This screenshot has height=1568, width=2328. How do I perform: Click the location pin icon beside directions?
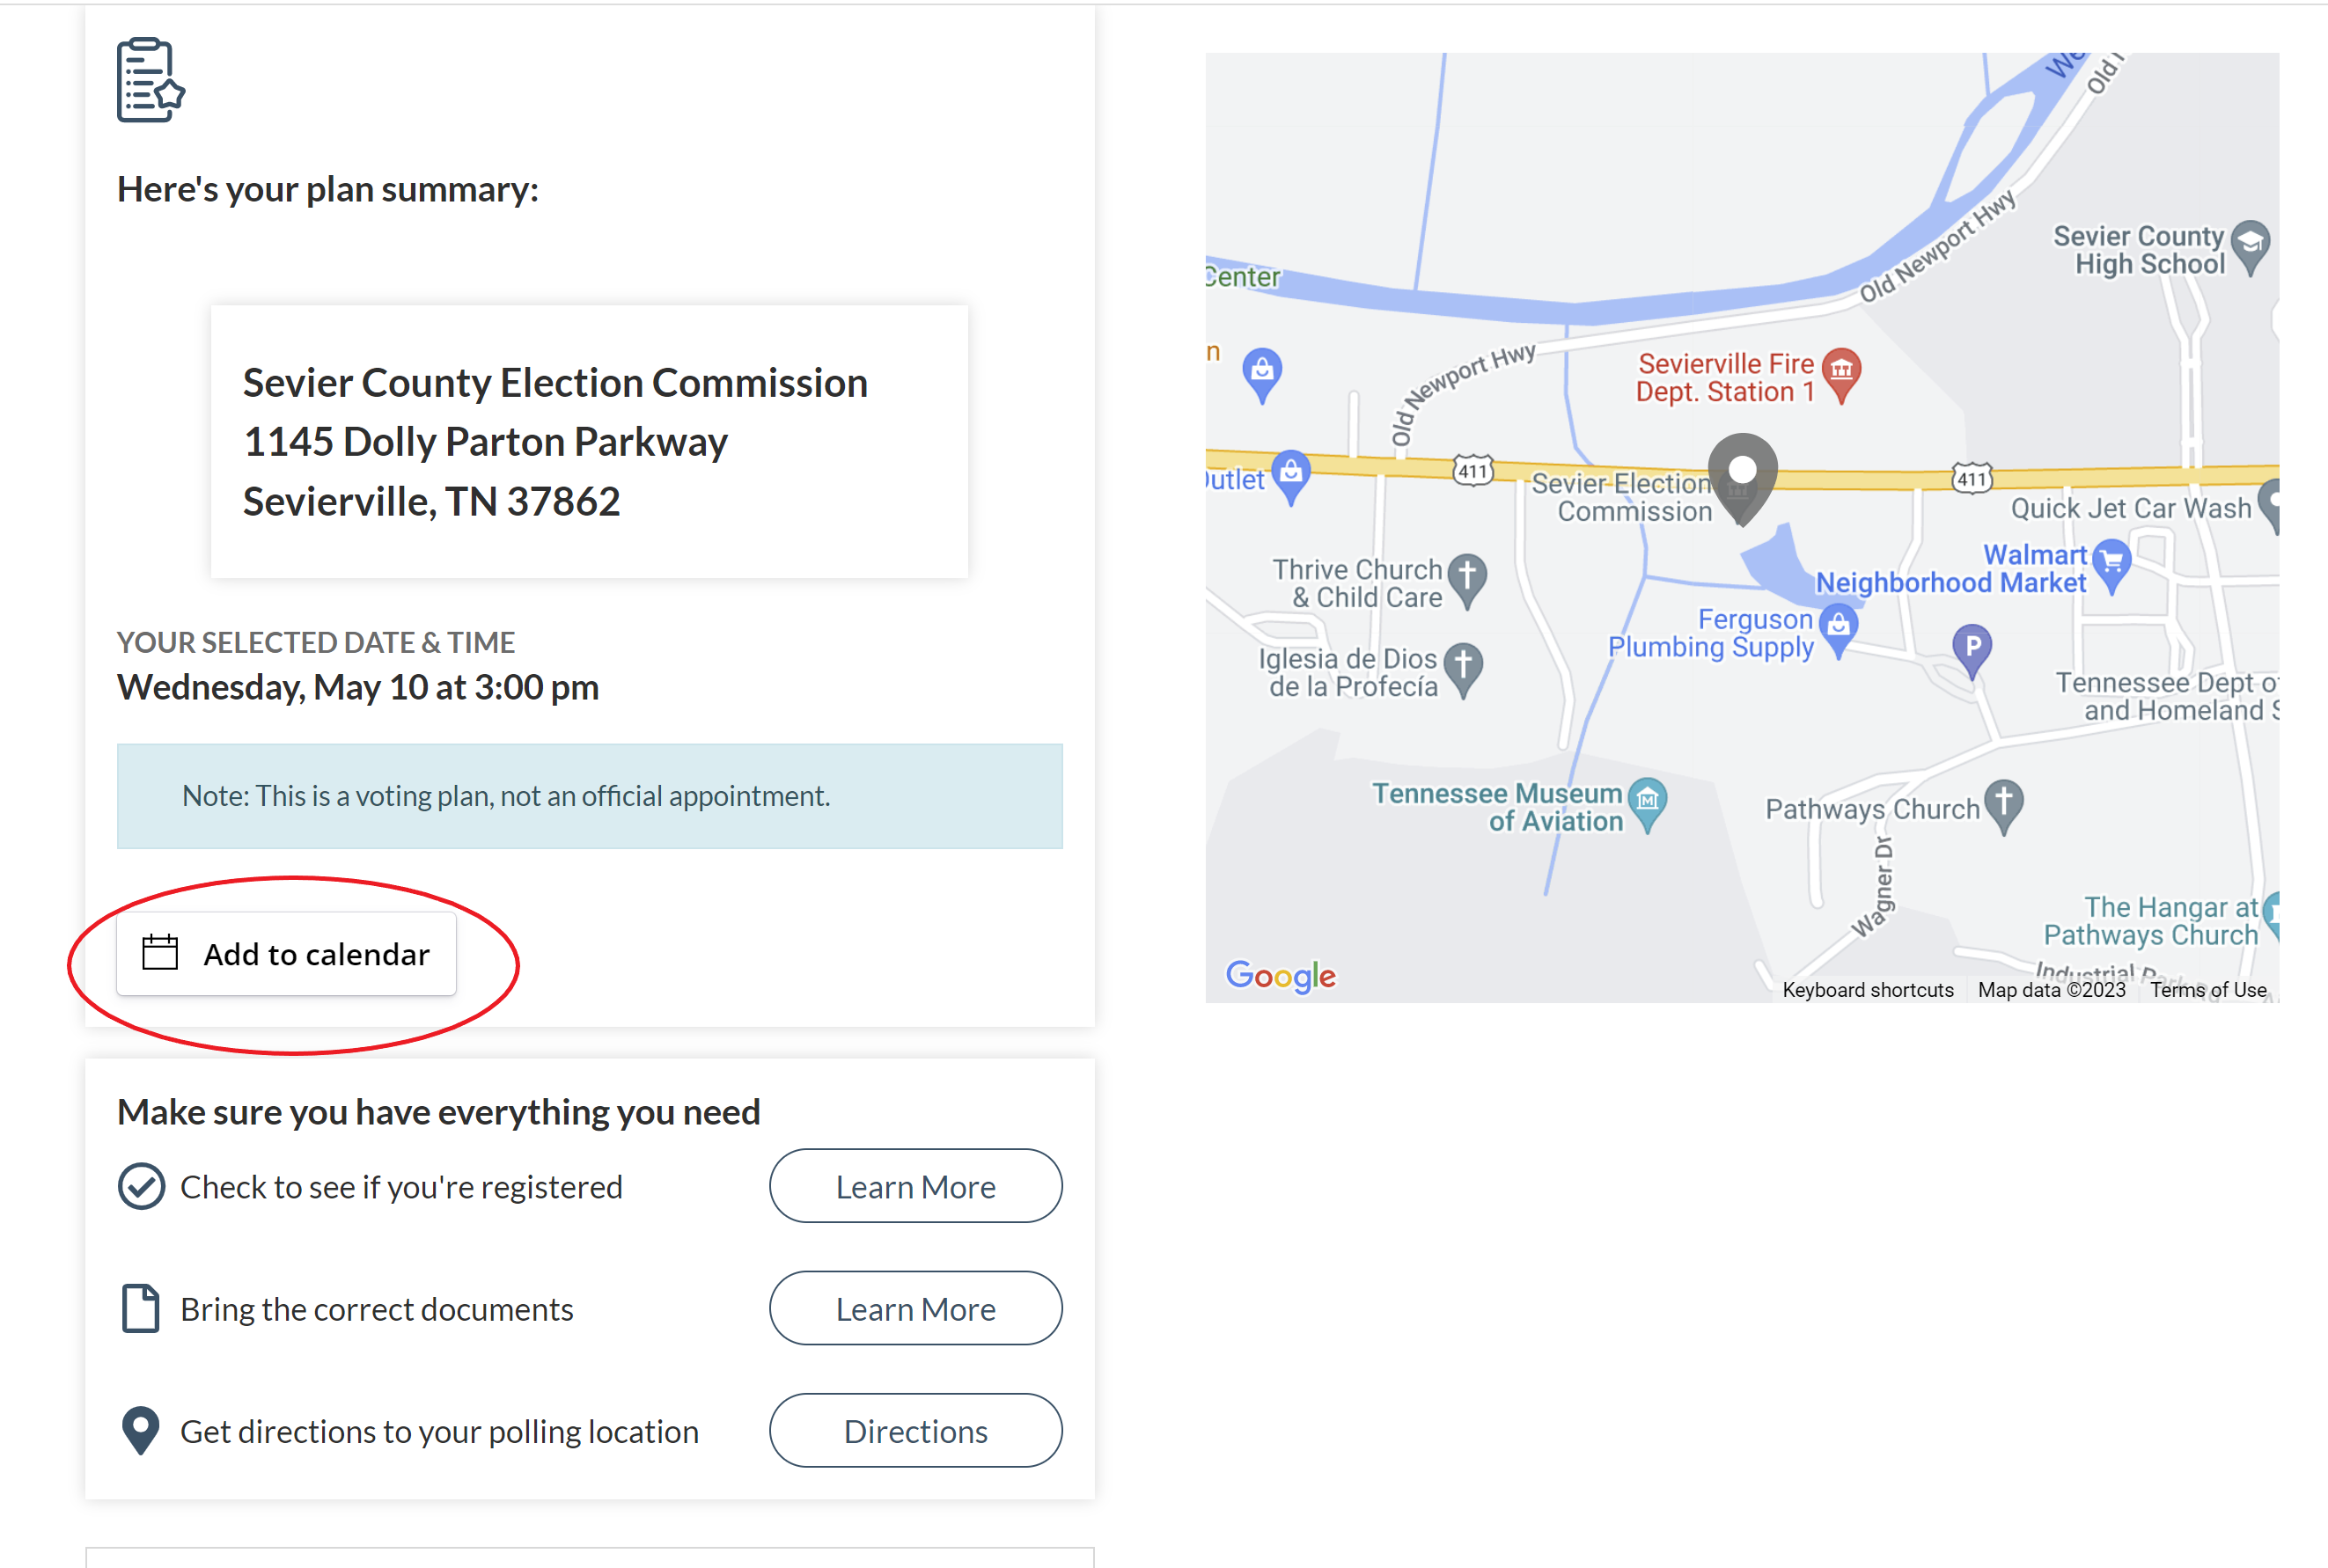click(x=141, y=1431)
